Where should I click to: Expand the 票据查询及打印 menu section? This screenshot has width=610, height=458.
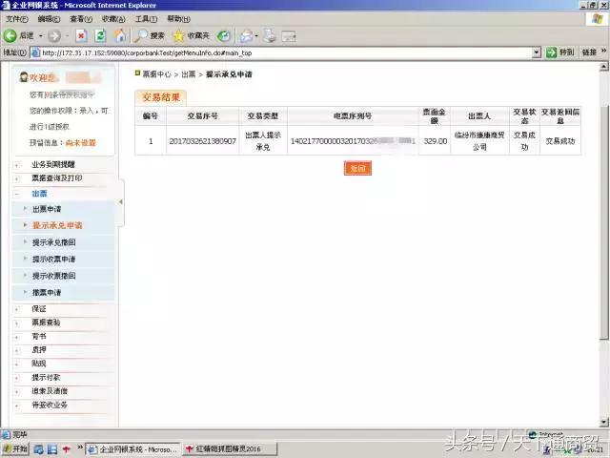pos(56,178)
